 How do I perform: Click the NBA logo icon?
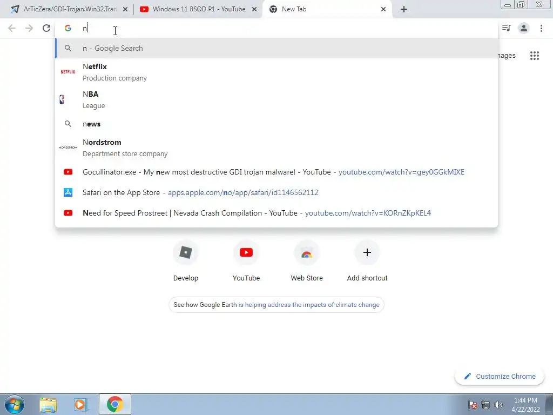(62, 99)
